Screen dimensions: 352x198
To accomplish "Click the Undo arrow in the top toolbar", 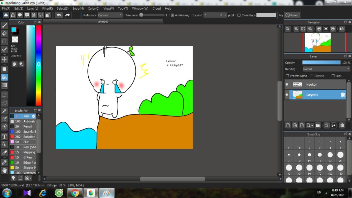I will coord(59,15).
